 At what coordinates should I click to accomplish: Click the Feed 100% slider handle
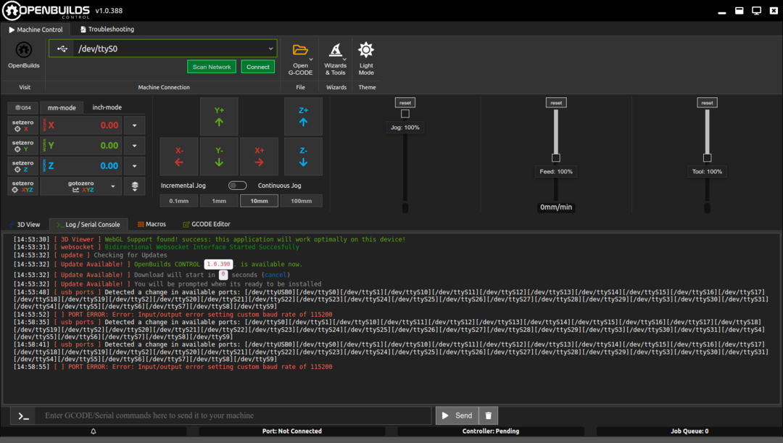556,158
